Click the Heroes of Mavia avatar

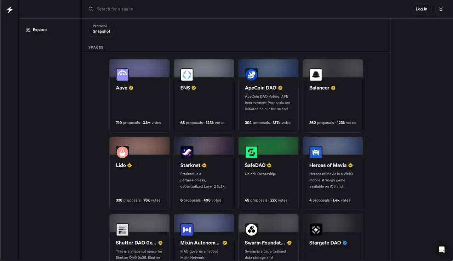[x=316, y=152]
